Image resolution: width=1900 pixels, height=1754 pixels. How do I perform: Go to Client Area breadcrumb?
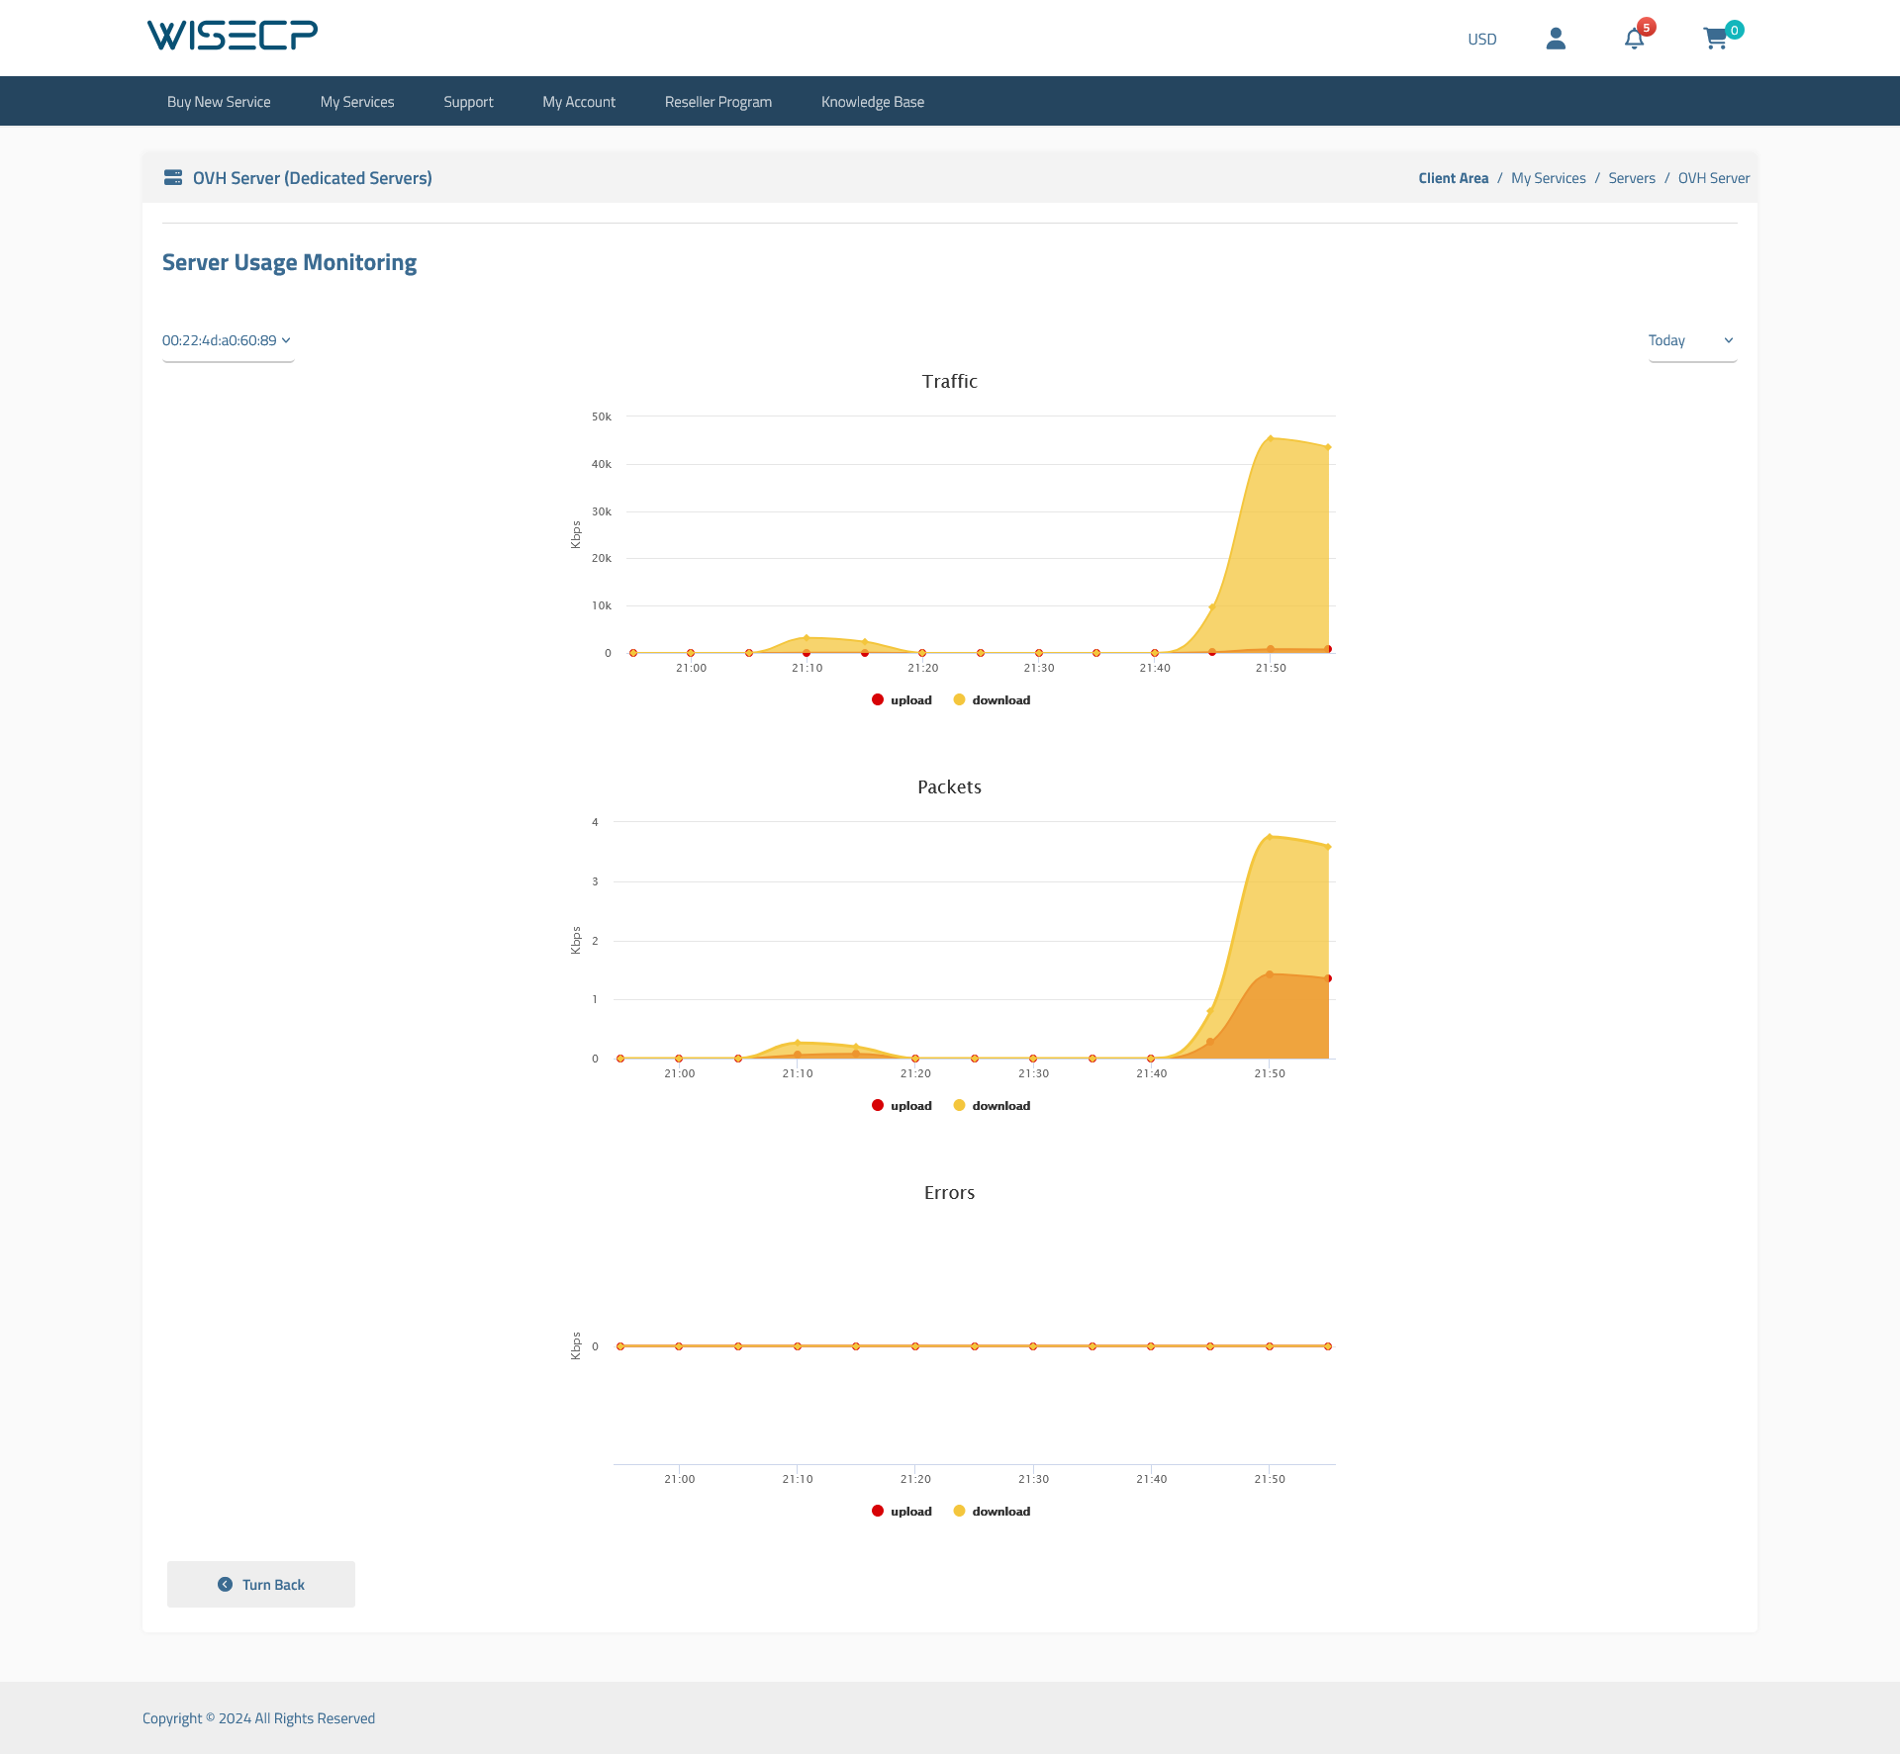pos(1453,178)
